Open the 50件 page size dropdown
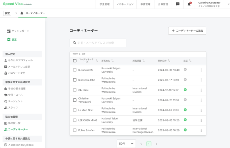Screen dimensions: 230x148 tap(126, 144)
